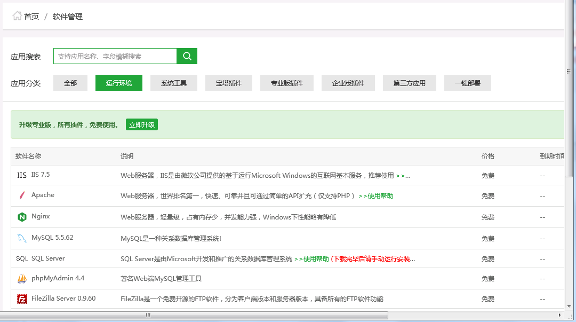
Task: Switch to 系统工具 category
Action: point(174,83)
